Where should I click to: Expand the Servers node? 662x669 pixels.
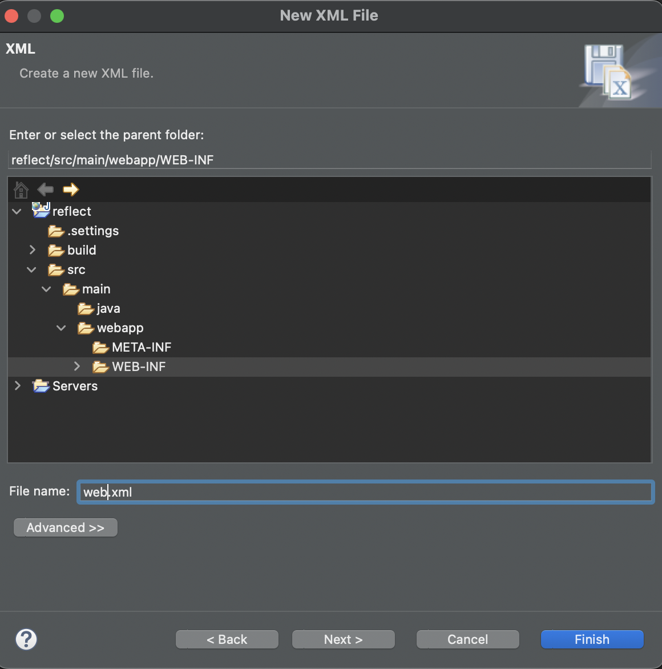pos(18,386)
